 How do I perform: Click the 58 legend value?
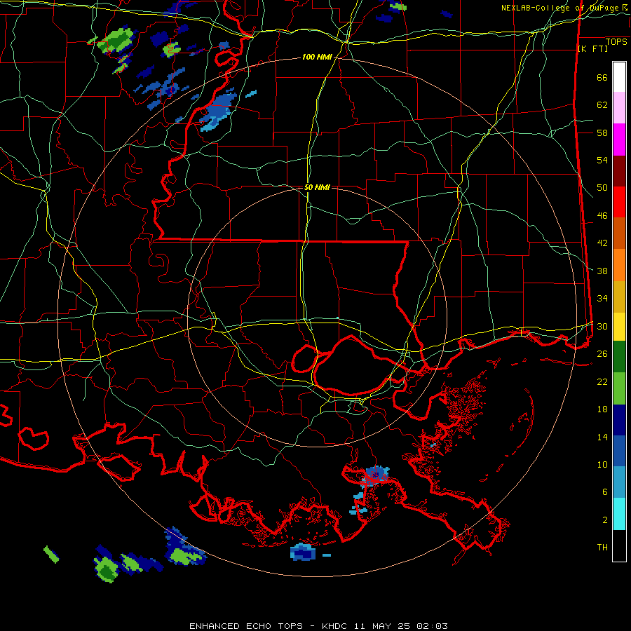click(x=602, y=133)
